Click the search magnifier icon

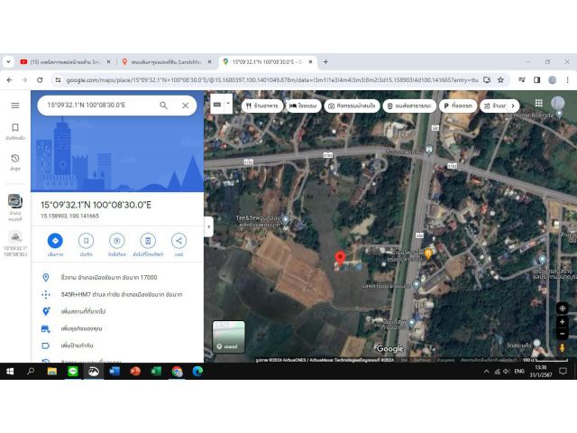tap(164, 106)
